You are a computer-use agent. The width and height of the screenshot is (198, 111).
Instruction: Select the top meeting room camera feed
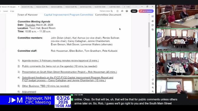177,16
